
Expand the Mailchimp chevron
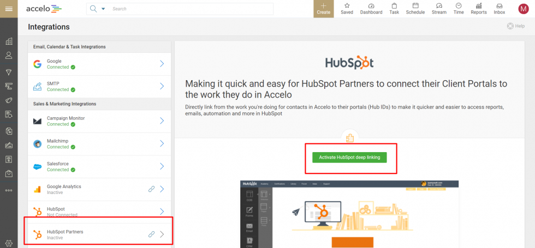[x=162, y=143]
